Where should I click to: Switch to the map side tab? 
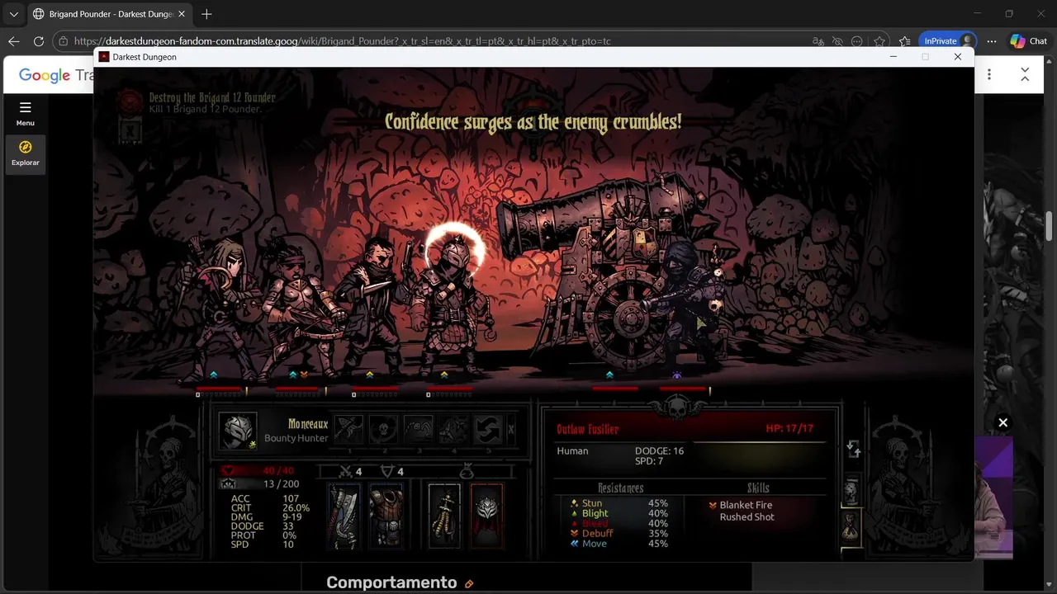pyautogui.click(x=852, y=492)
